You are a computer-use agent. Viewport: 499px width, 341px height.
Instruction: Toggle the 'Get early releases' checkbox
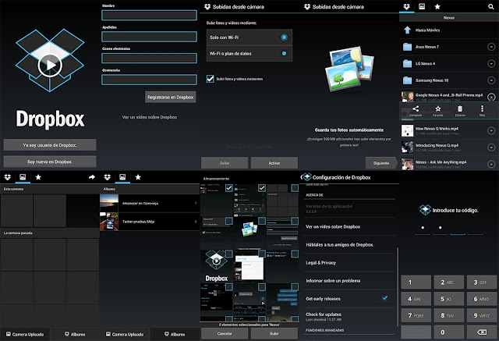[x=384, y=298]
